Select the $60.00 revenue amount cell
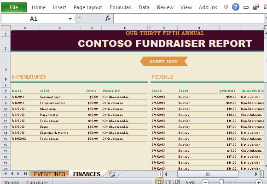This screenshot has height=184, width=267. [231, 103]
